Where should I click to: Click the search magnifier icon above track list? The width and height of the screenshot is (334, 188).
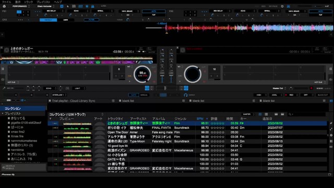[290, 114]
